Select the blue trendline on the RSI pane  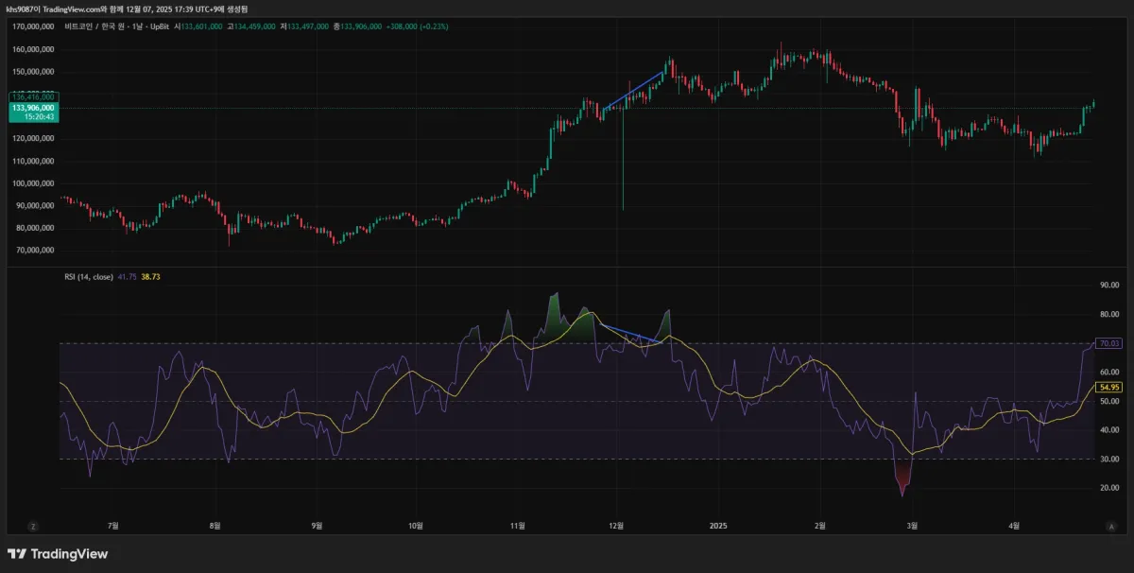tap(628, 334)
